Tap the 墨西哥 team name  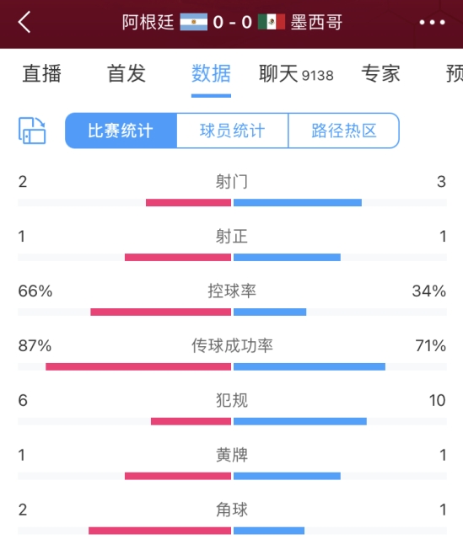(316, 22)
